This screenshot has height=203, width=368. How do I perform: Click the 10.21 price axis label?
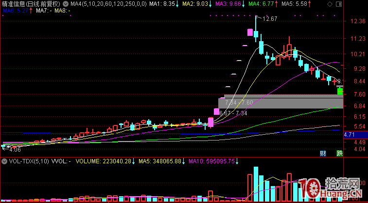click(x=358, y=54)
